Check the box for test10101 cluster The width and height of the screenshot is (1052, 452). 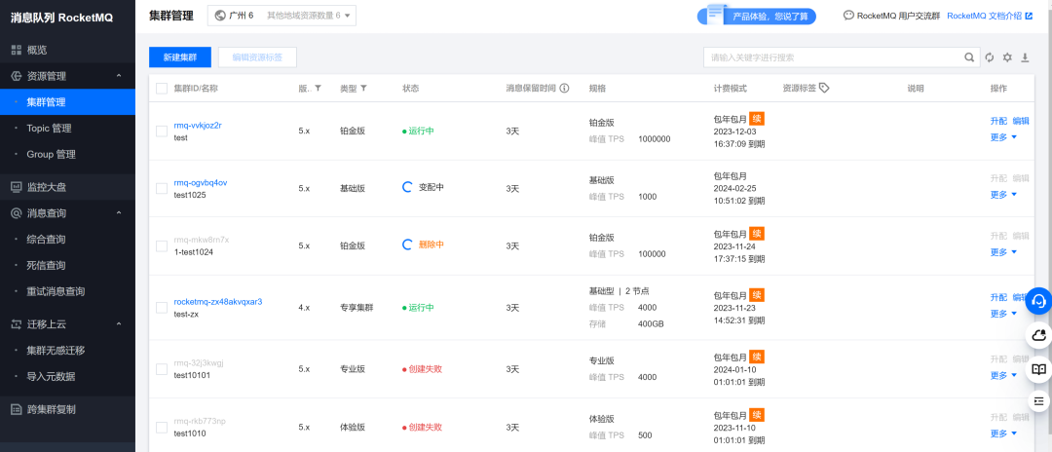[x=162, y=369]
